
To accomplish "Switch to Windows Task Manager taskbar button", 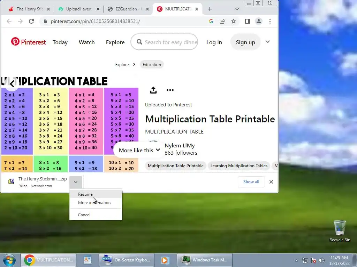I will pyautogui.click(x=204, y=260).
